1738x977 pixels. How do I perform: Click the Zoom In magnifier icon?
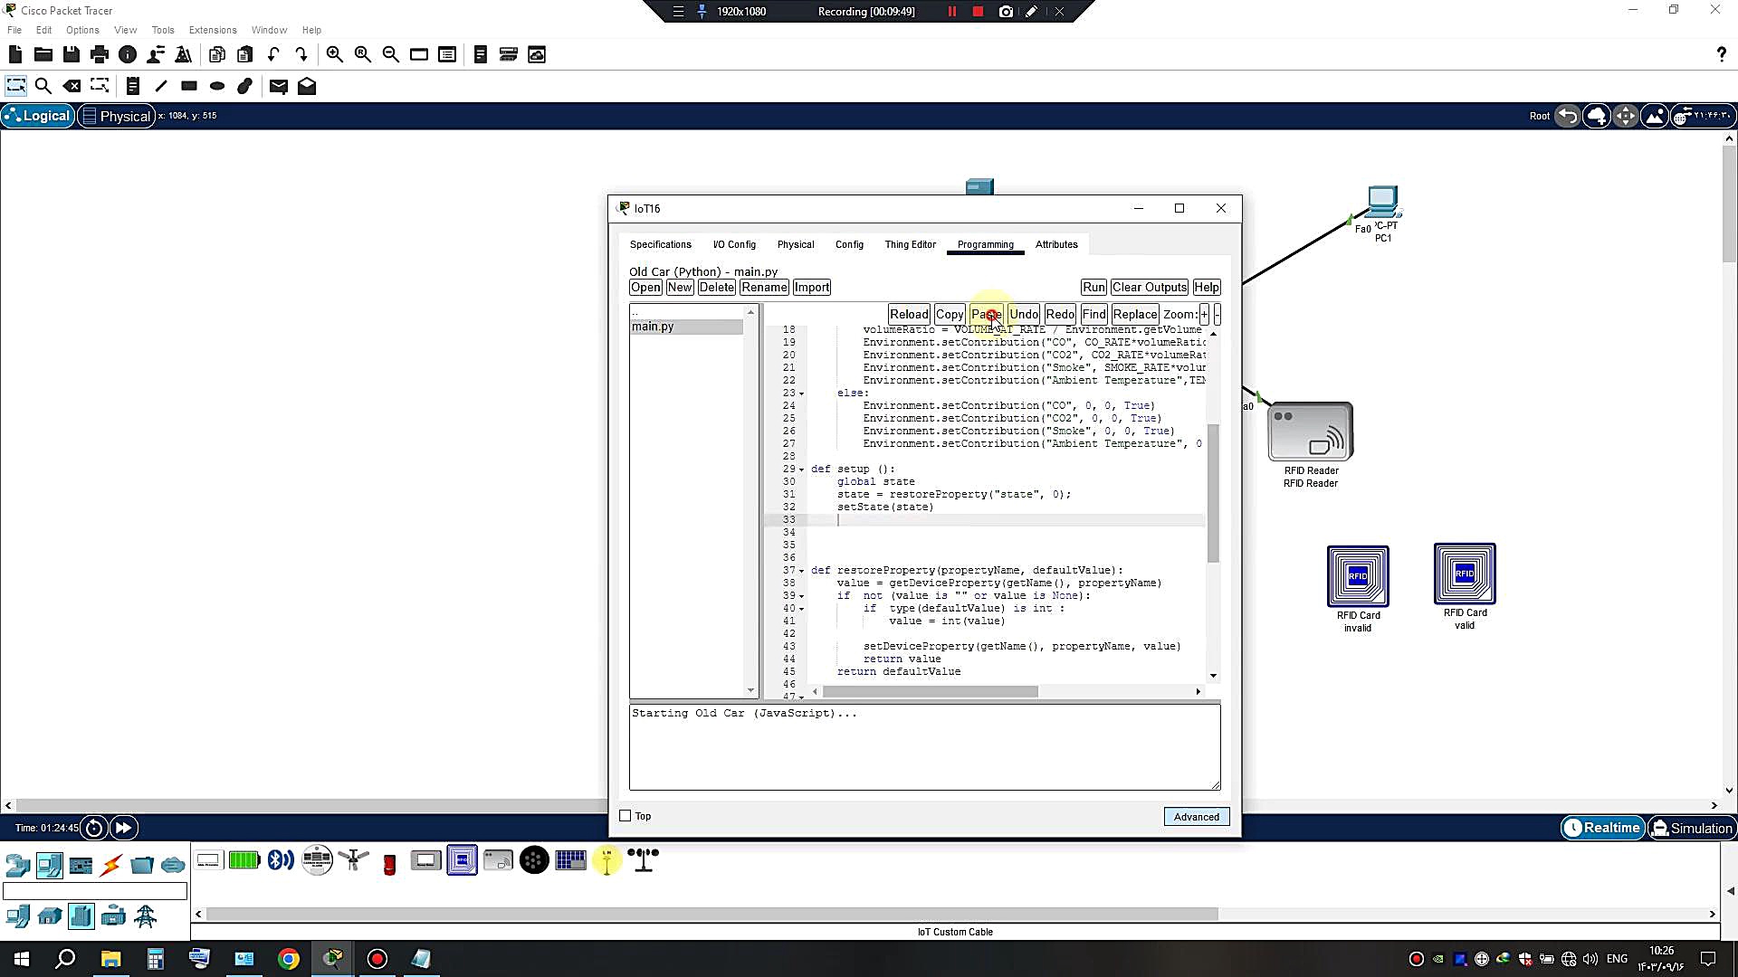[335, 54]
